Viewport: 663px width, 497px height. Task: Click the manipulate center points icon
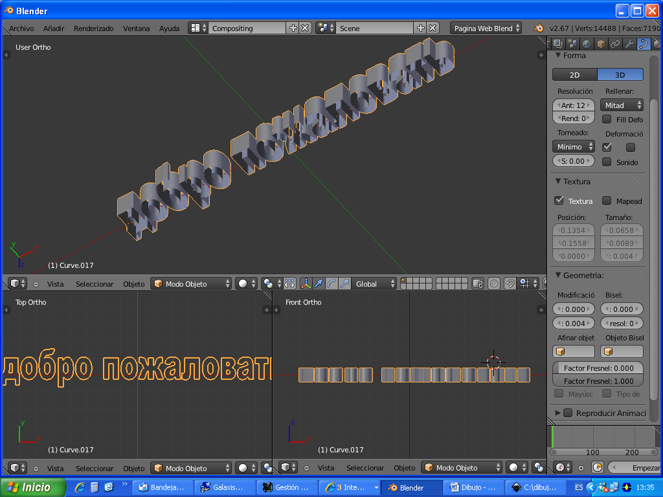[x=289, y=283]
